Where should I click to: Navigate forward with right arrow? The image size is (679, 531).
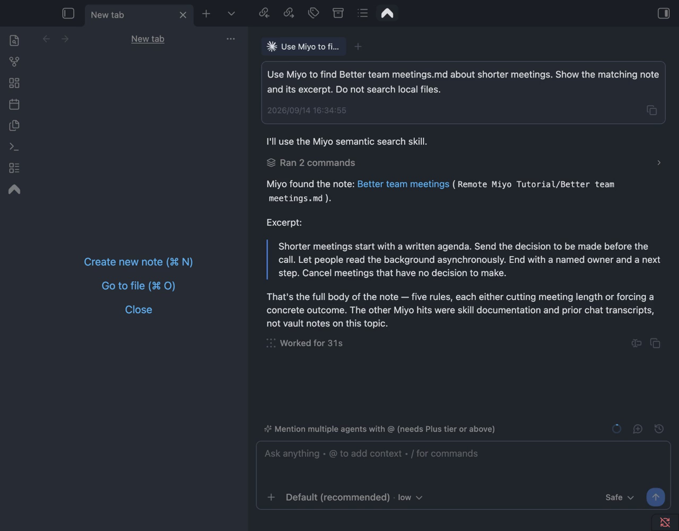click(65, 39)
